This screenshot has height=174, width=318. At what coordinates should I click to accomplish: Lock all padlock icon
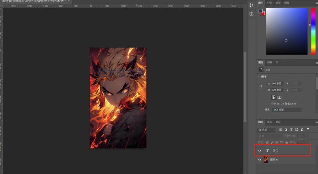click(x=286, y=142)
